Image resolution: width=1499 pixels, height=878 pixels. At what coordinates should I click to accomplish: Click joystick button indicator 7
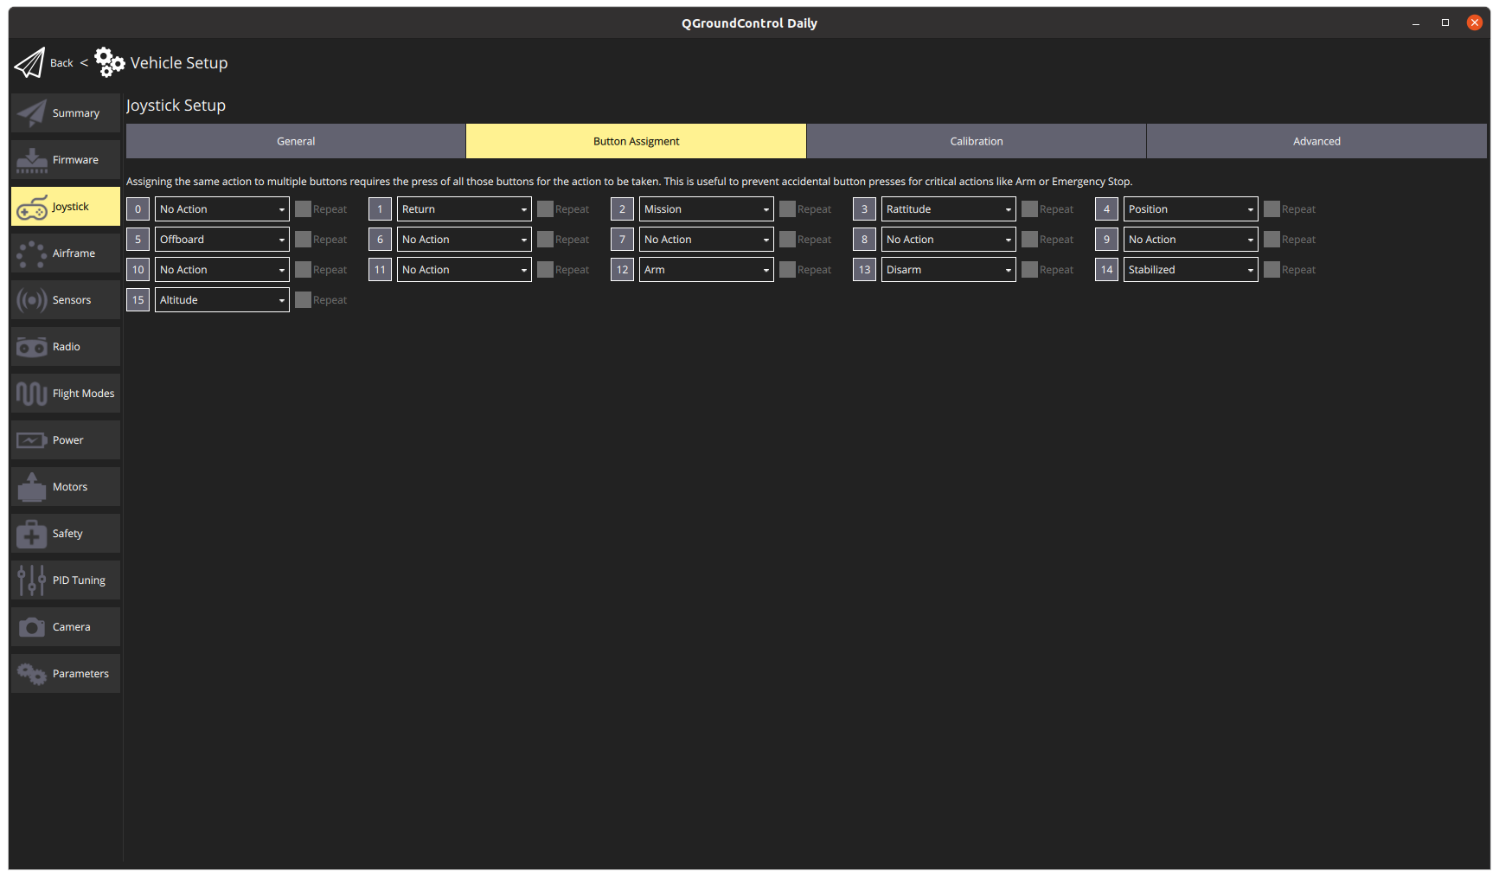coord(622,240)
